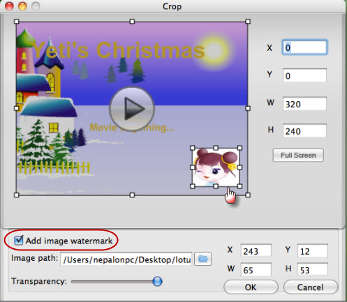
Task: Click the watermark left-middle resize handle
Action: [193, 167]
